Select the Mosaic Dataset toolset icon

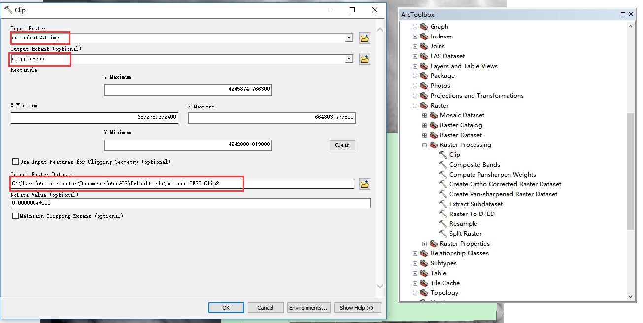click(x=434, y=115)
